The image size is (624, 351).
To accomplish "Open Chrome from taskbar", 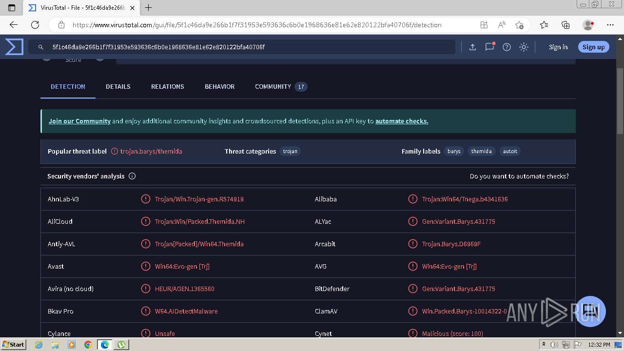I will (88, 345).
